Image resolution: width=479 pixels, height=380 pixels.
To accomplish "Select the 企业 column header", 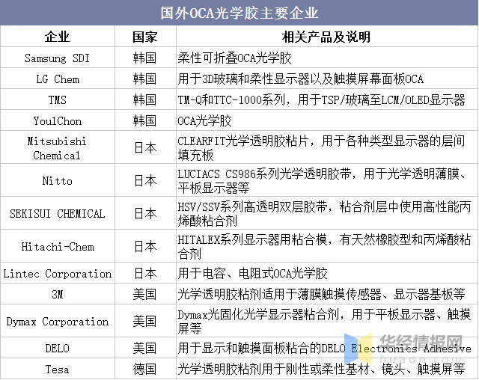I will [58, 37].
